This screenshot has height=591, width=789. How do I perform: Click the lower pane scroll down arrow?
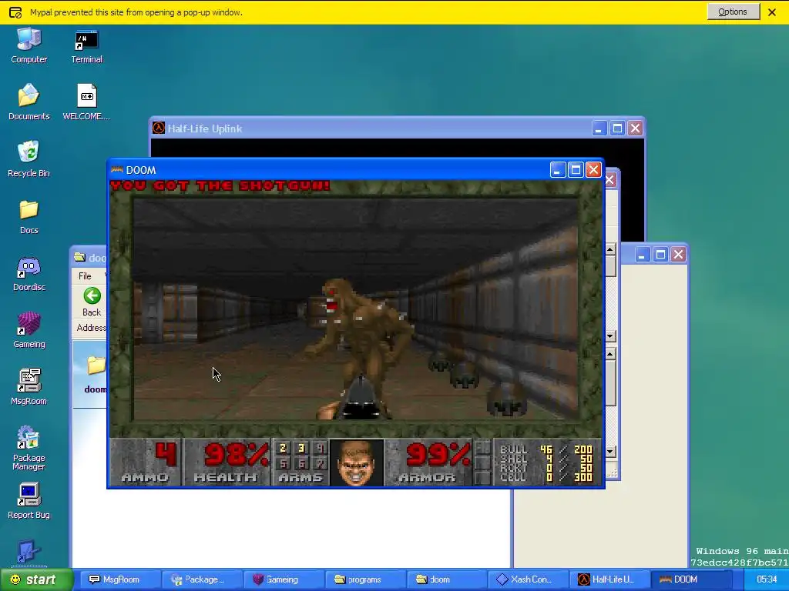(610, 451)
